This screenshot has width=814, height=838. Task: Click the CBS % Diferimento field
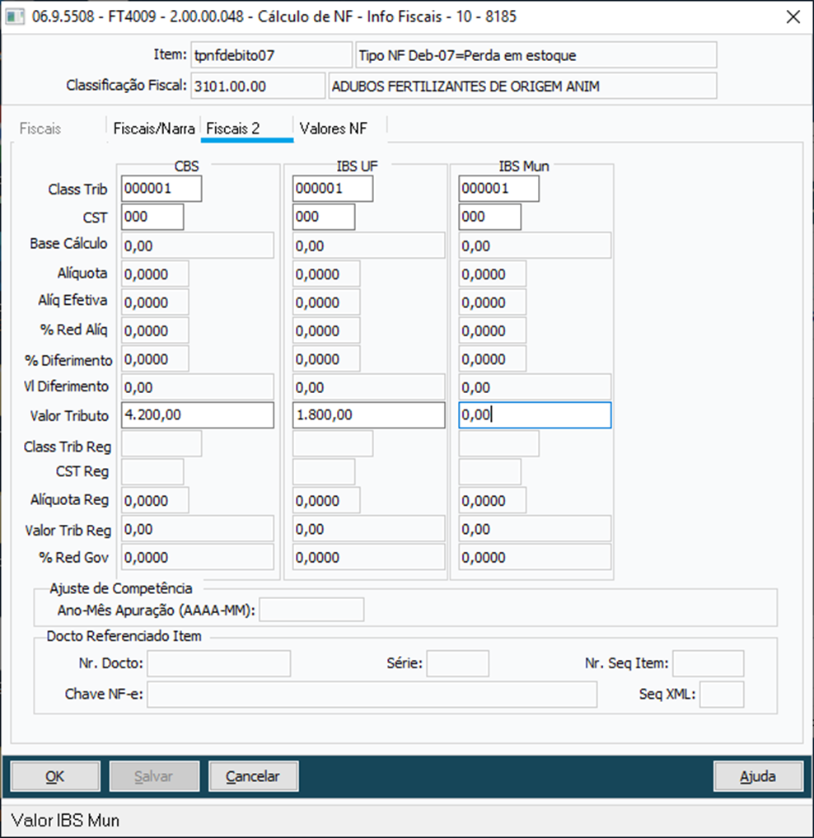(x=155, y=358)
